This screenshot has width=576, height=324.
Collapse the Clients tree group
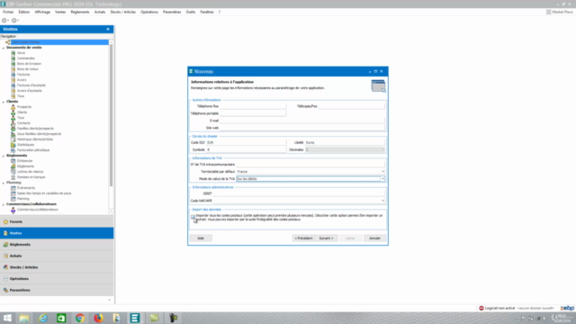tap(4, 102)
